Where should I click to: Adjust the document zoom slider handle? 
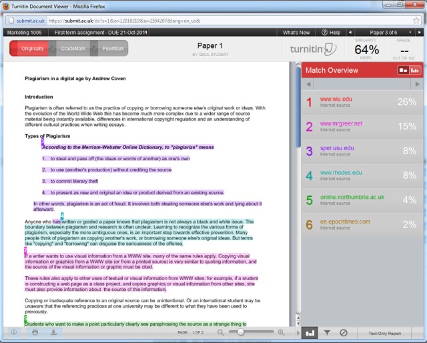[x=240, y=332]
